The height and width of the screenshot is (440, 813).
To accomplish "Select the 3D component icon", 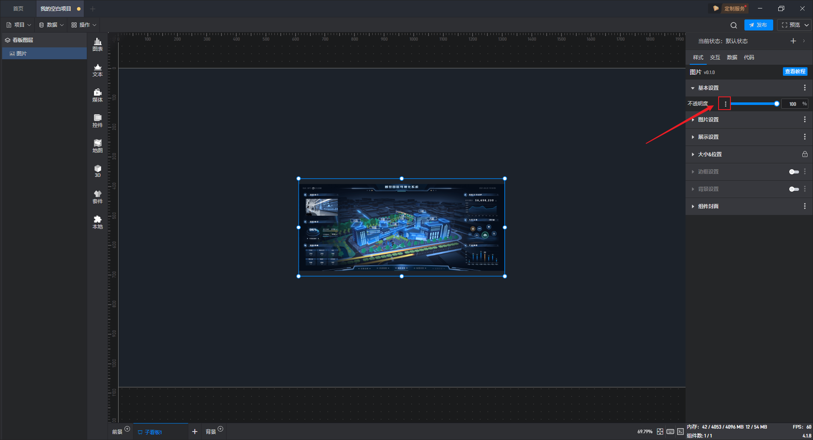I will click(97, 171).
